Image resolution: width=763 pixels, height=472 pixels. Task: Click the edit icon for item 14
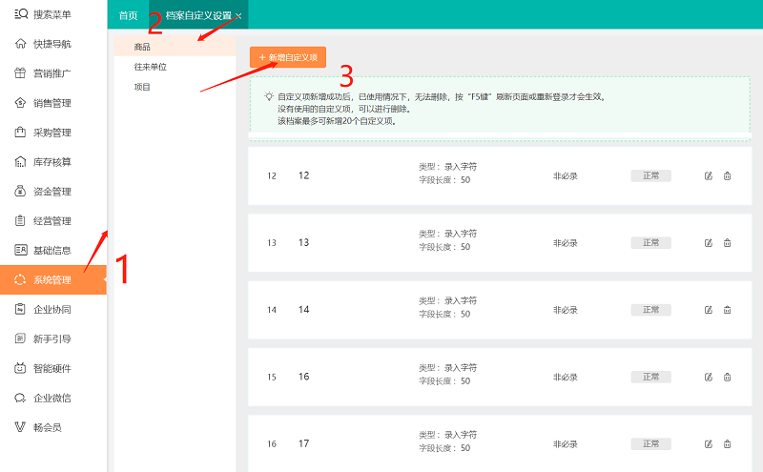pyautogui.click(x=708, y=310)
